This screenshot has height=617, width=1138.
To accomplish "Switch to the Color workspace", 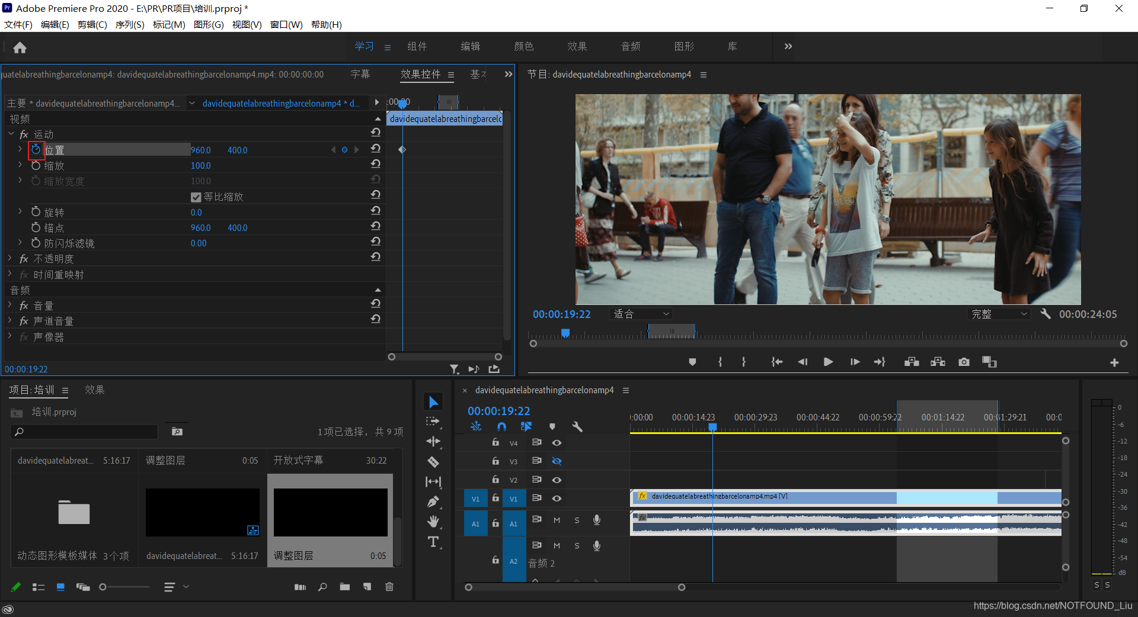I will [x=524, y=46].
